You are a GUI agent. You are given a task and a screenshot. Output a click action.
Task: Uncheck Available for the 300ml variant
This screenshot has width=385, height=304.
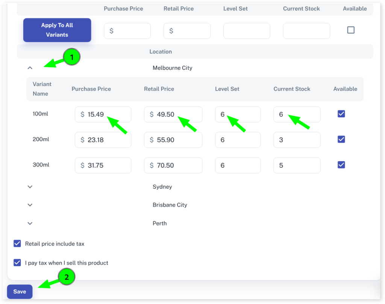coord(341,165)
